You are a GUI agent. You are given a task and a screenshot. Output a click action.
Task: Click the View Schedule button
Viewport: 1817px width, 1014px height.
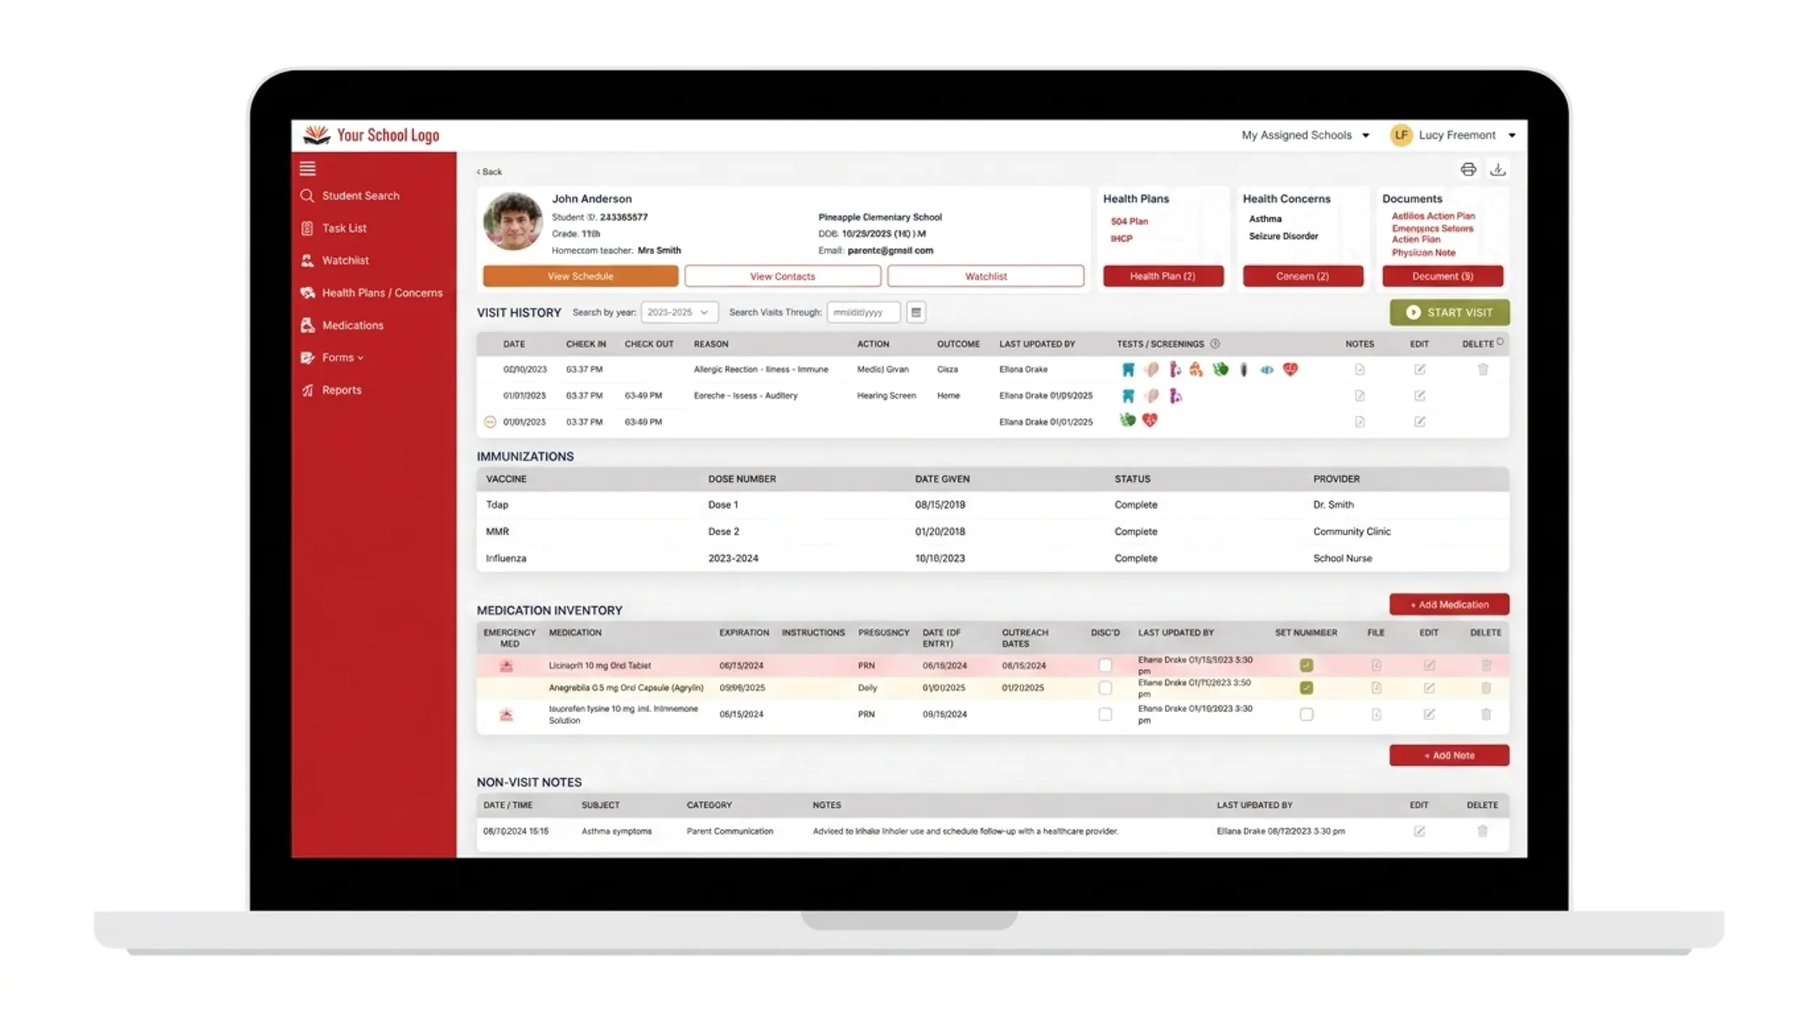(580, 276)
